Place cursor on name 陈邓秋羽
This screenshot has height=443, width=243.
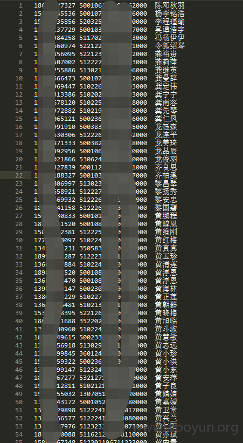coord(170,5)
